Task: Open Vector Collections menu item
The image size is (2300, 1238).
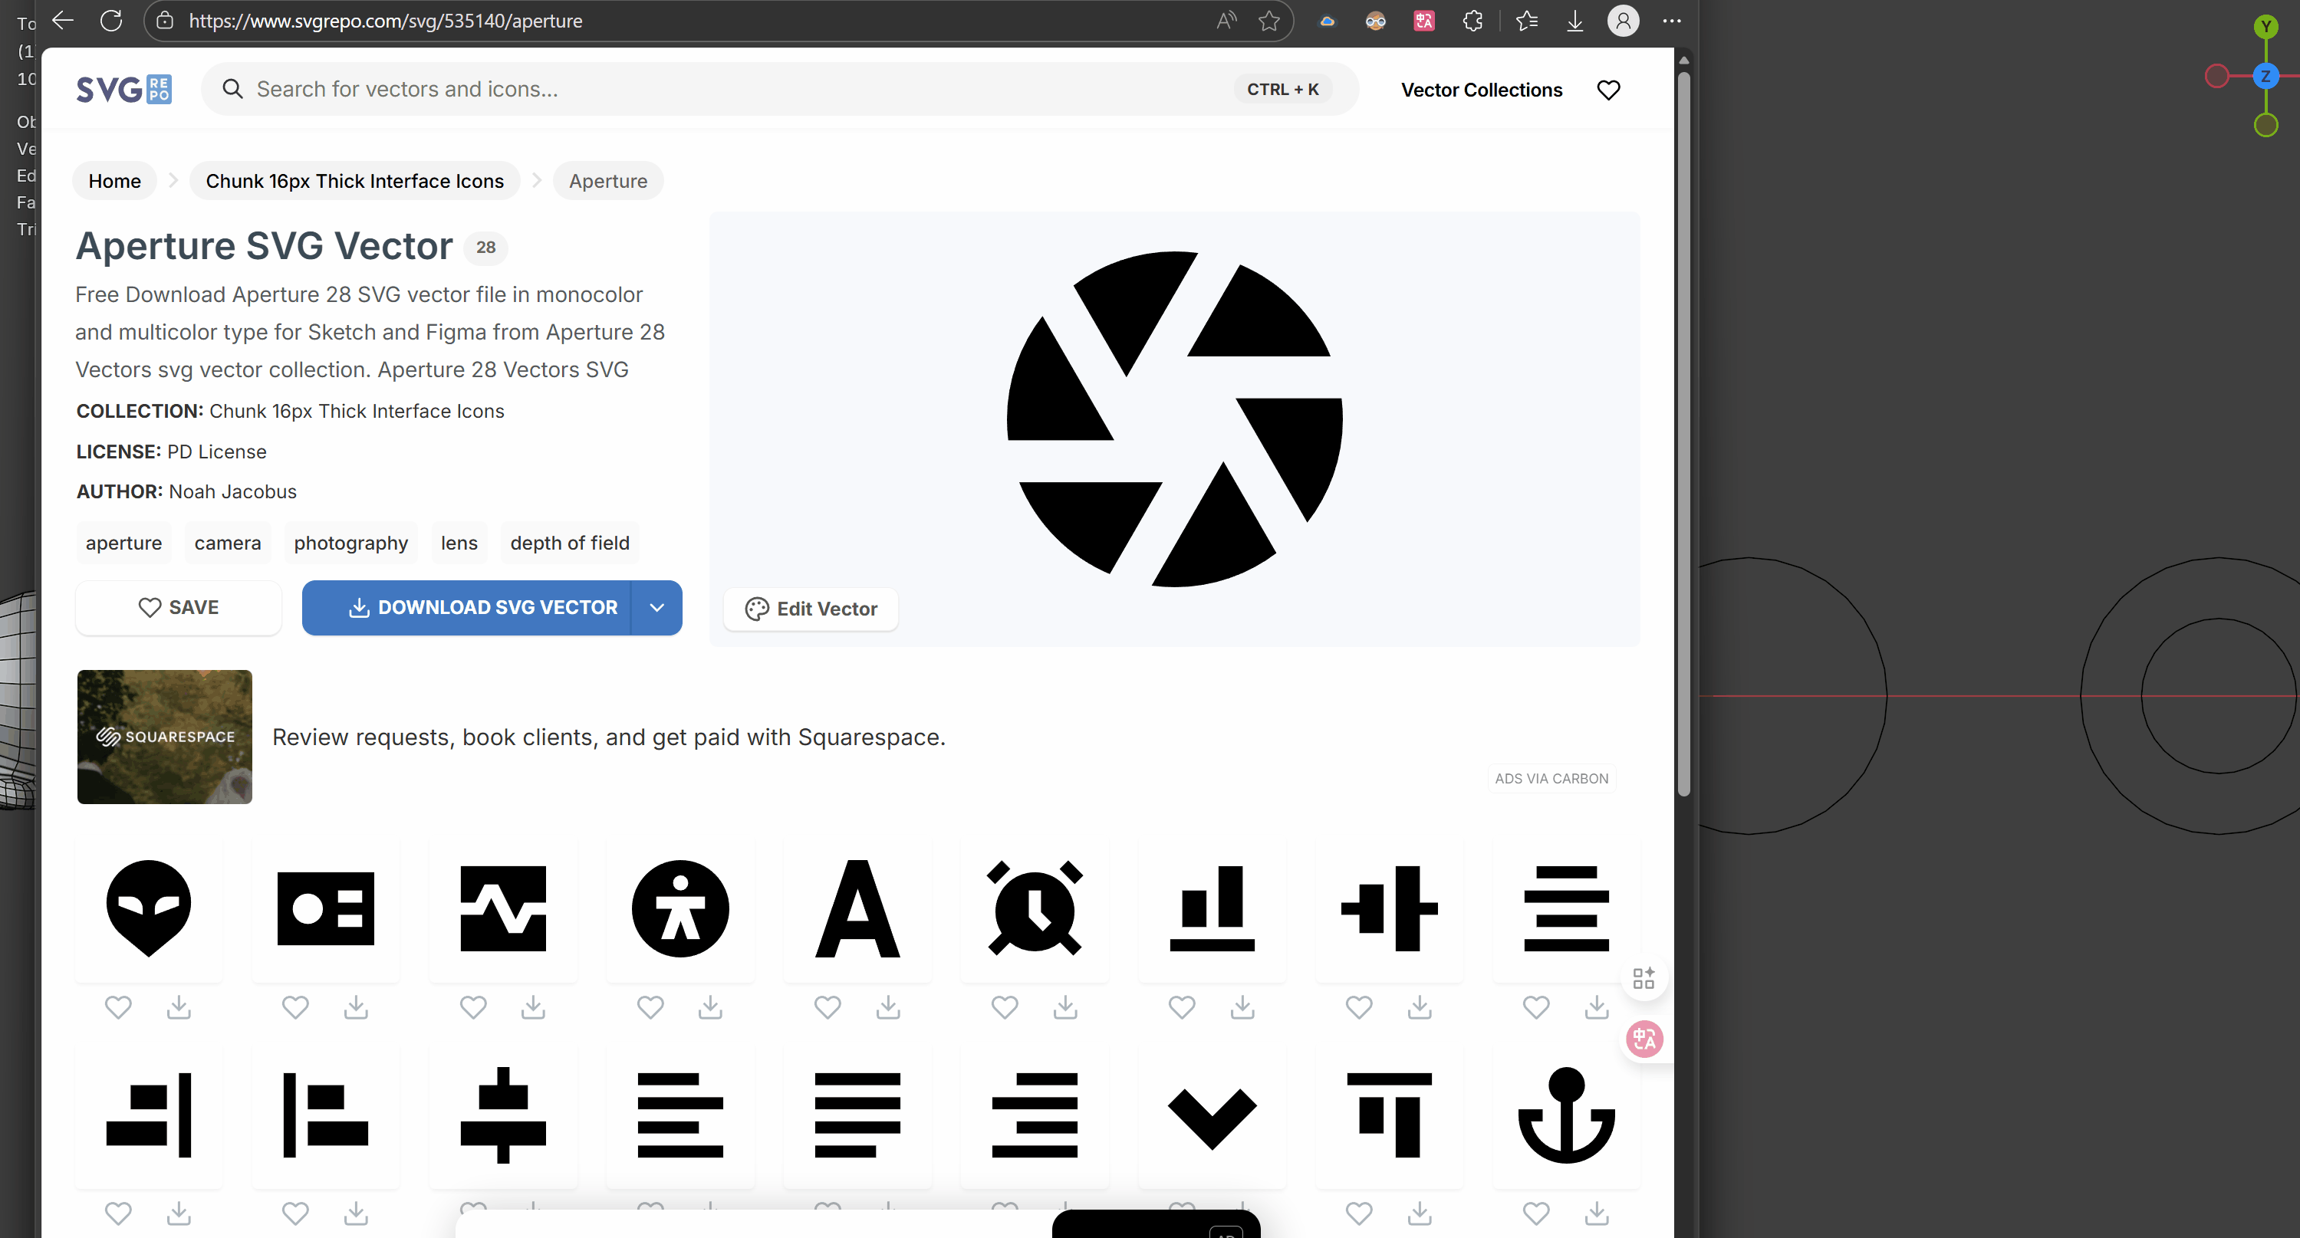Action: pos(1481,90)
